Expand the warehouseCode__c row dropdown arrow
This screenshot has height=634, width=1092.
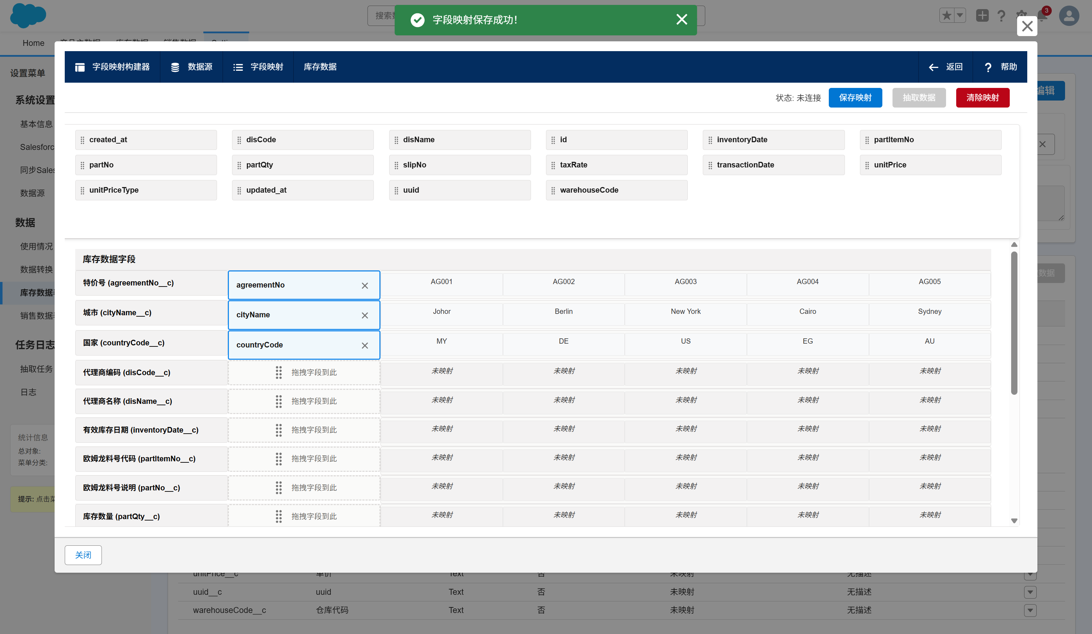(x=1030, y=610)
